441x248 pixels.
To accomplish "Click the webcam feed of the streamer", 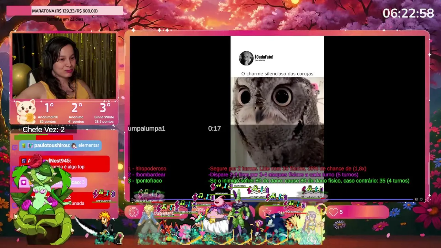I will coord(64,66).
